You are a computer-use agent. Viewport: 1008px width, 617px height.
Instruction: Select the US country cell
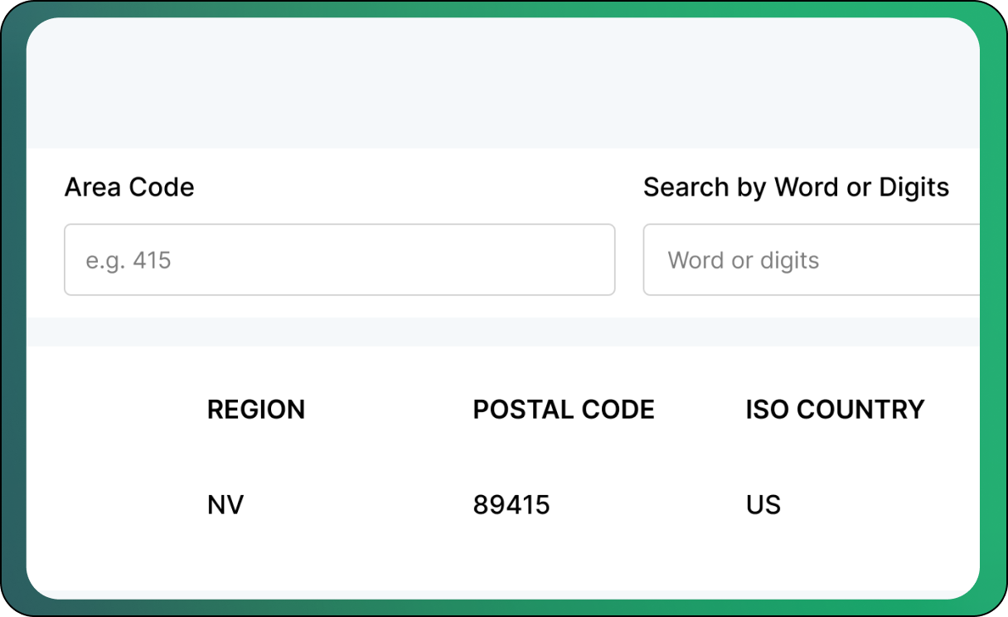pos(763,505)
